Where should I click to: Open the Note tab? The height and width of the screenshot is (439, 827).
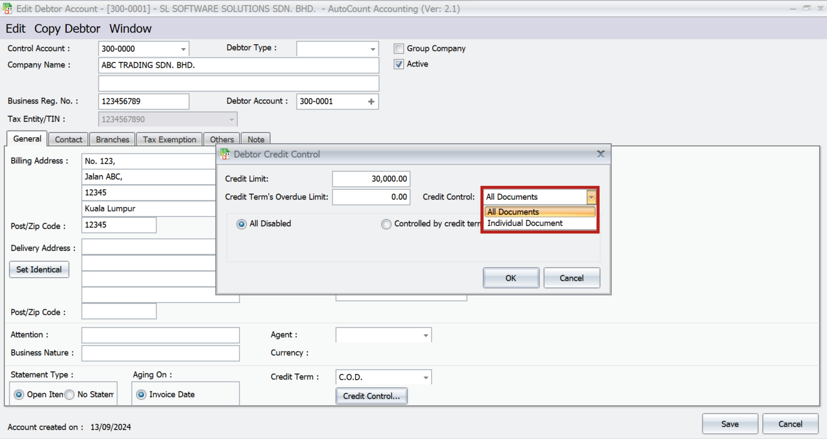click(x=256, y=140)
